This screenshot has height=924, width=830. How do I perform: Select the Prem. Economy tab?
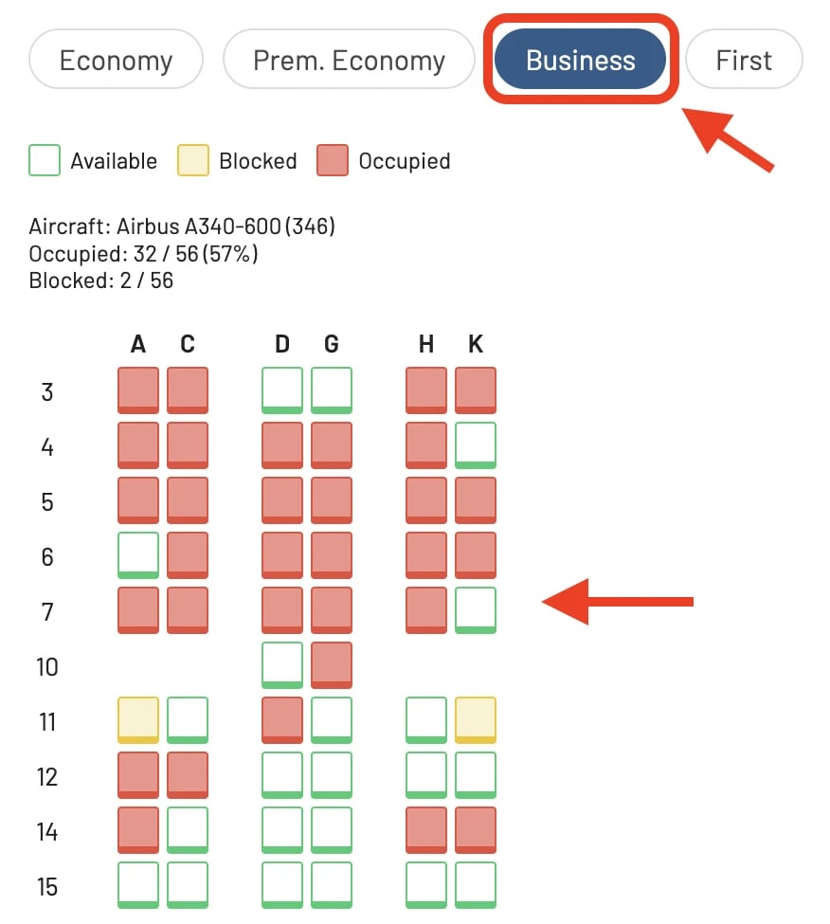(349, 60)
